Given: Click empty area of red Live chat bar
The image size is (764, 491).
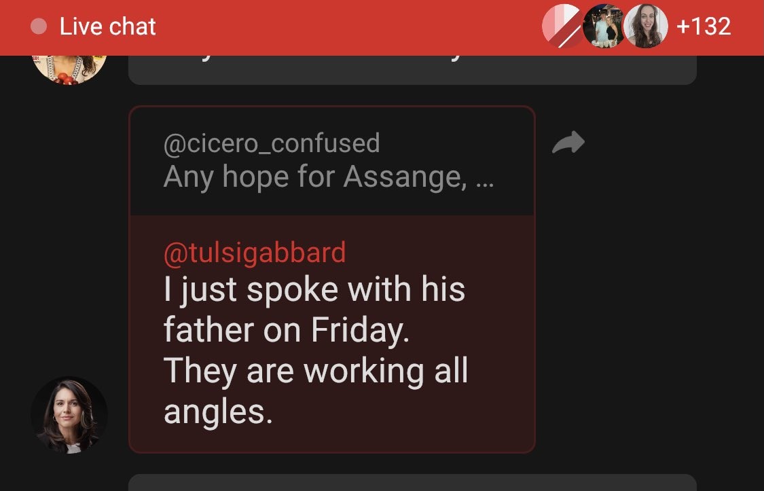Looking at the screenshot, I should tap(340, 26).
